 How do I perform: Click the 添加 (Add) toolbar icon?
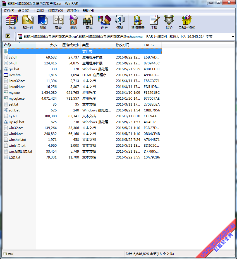coord(12,22)
